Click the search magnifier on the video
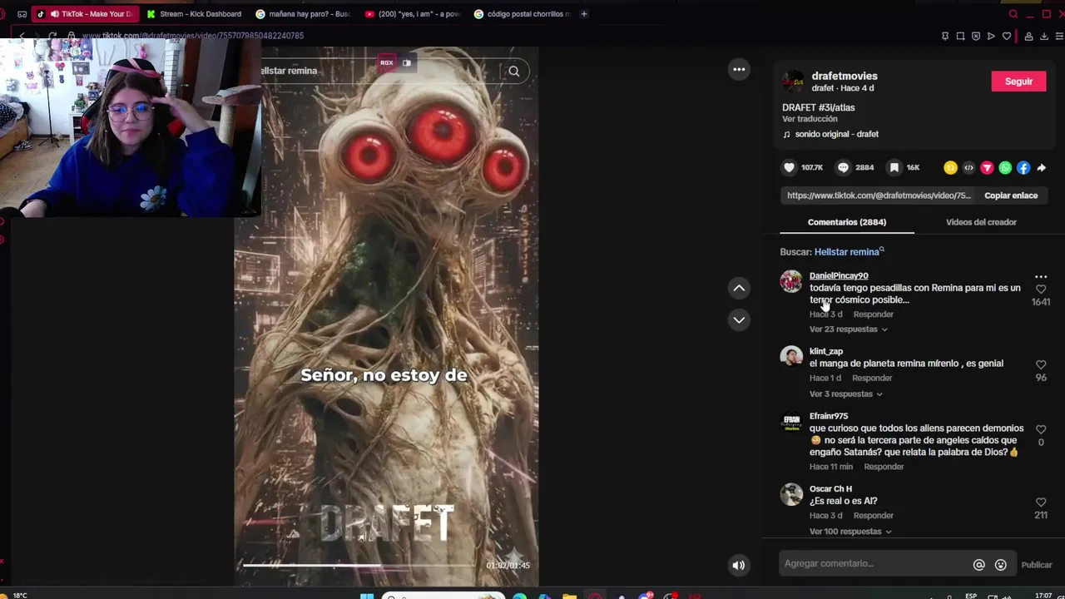Viewport: 1065px width, 599px height. pyautogui.click(x=514, y=71)
